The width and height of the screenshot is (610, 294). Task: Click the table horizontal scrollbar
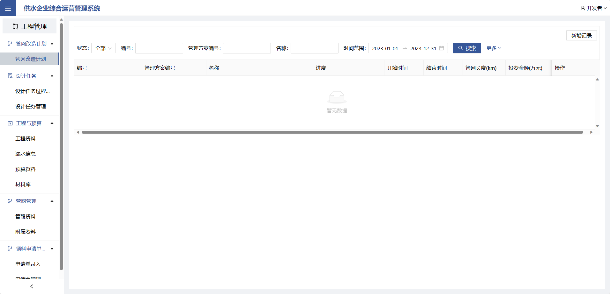point(332,132)
